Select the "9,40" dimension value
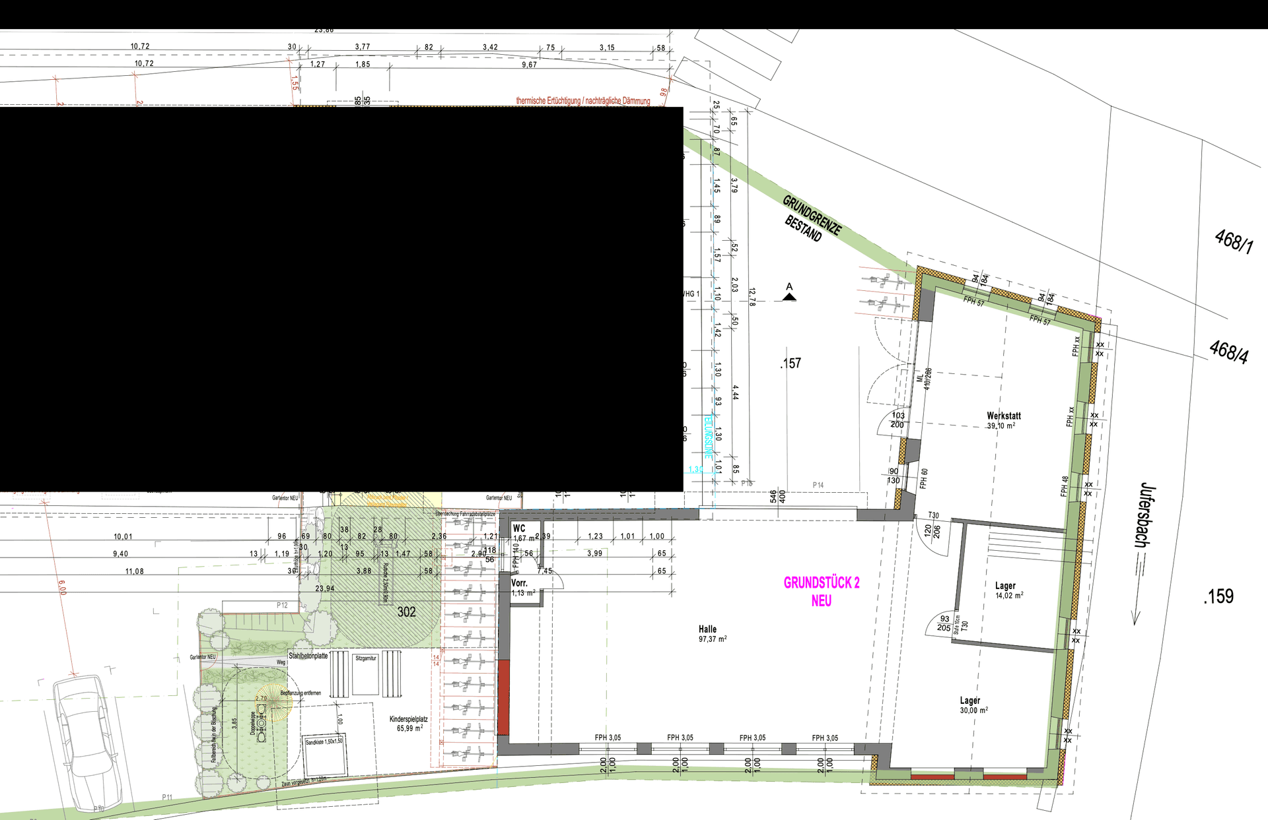This screenshot has height=820, width=1268. (x=120, y=553)
